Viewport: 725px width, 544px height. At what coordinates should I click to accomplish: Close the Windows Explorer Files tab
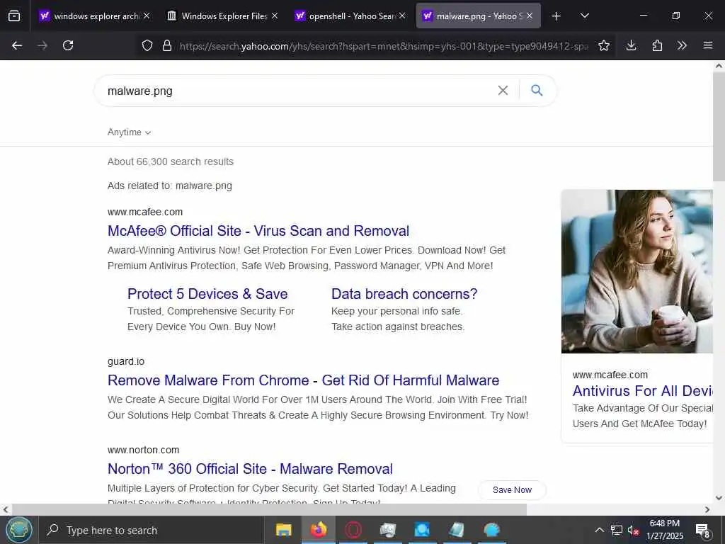pyautogui.click(x=275, y=16)
